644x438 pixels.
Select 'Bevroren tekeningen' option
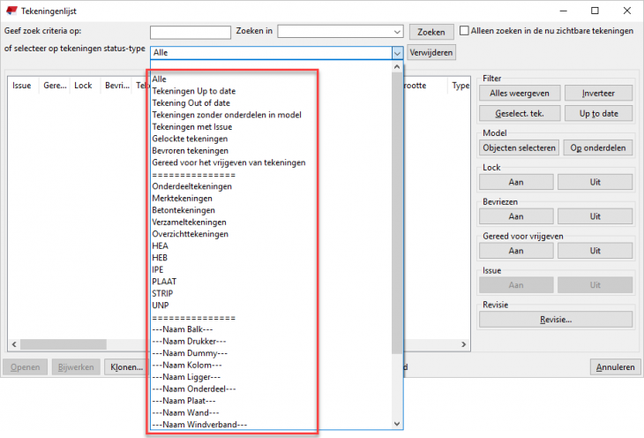(x=191, y=151)
